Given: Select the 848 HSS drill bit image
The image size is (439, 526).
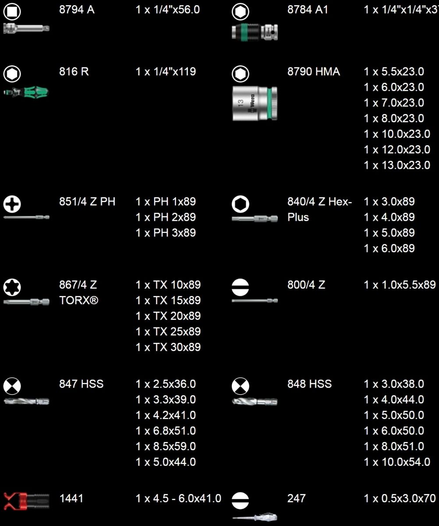Looking at the screenshot, I should pyautogui.click(x=255, y=402).
